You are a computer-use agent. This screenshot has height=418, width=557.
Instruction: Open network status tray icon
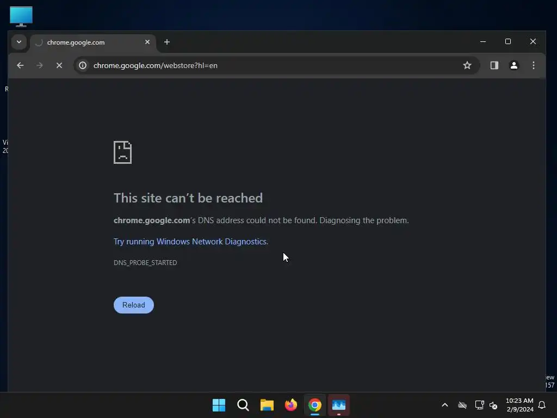coord(480,405)
